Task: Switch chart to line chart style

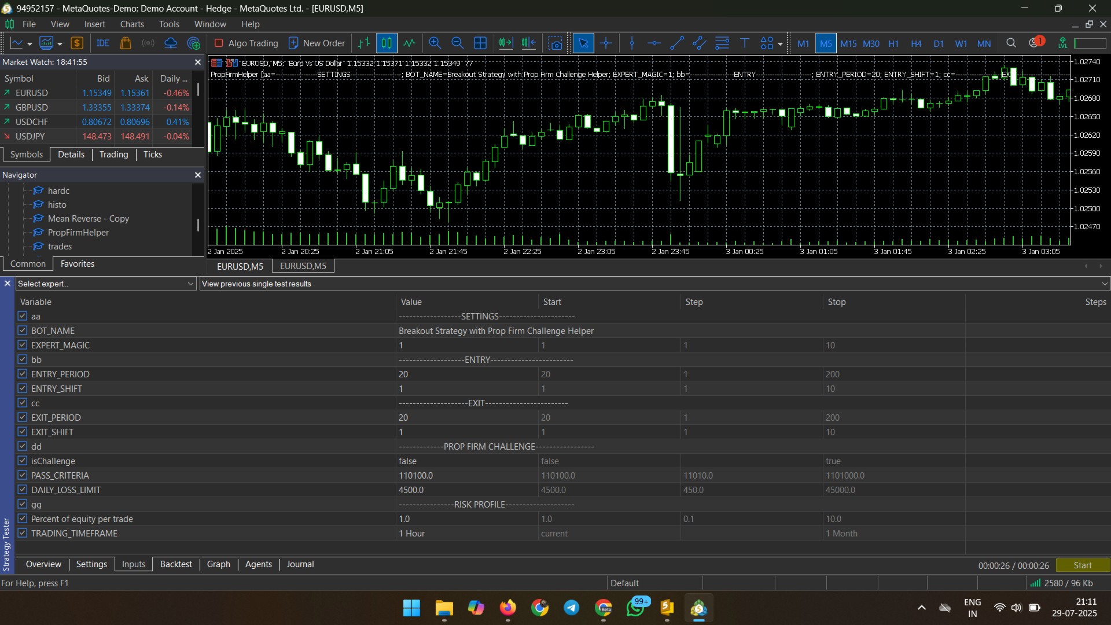Action: (x=410, y=43)
